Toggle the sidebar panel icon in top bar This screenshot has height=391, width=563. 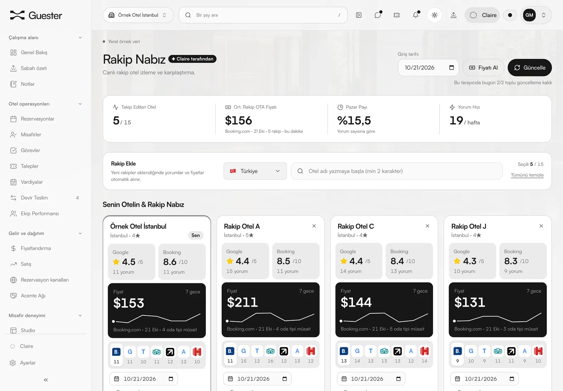click(359, 15)
